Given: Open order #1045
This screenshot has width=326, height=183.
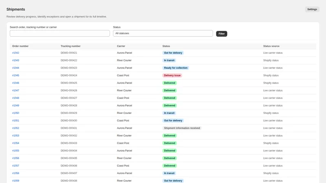Looking at the screenshot, I should 15,76.
